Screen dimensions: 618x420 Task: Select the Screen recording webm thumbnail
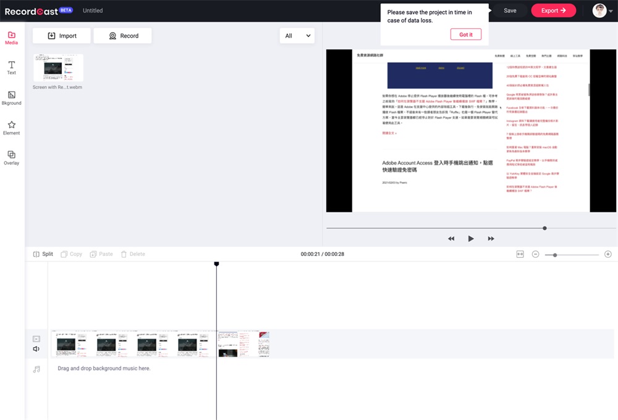(57, 68)
